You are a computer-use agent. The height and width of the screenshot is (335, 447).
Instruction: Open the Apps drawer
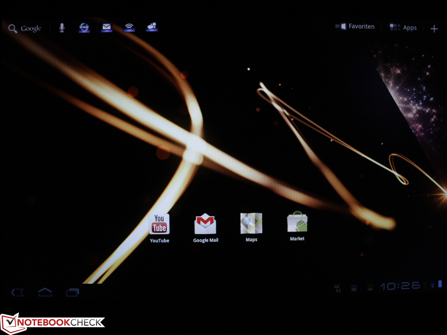point(403,27)
